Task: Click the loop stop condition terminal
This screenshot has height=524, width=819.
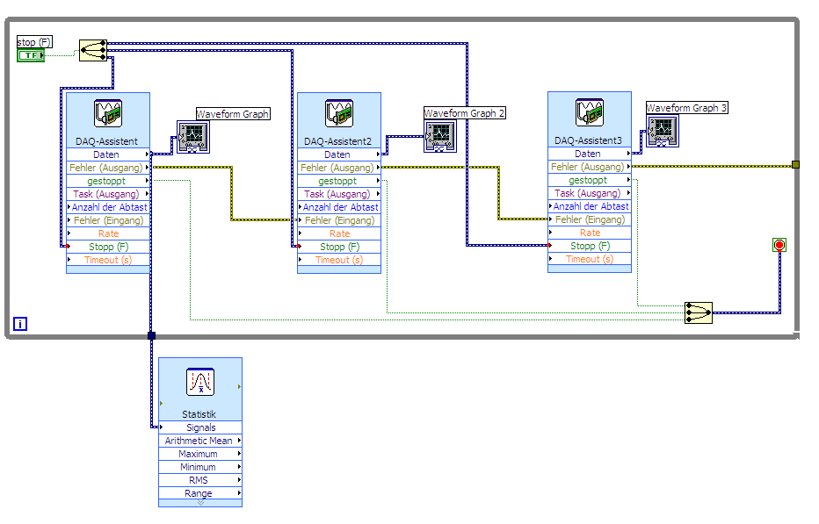Action: click(779, 245)
